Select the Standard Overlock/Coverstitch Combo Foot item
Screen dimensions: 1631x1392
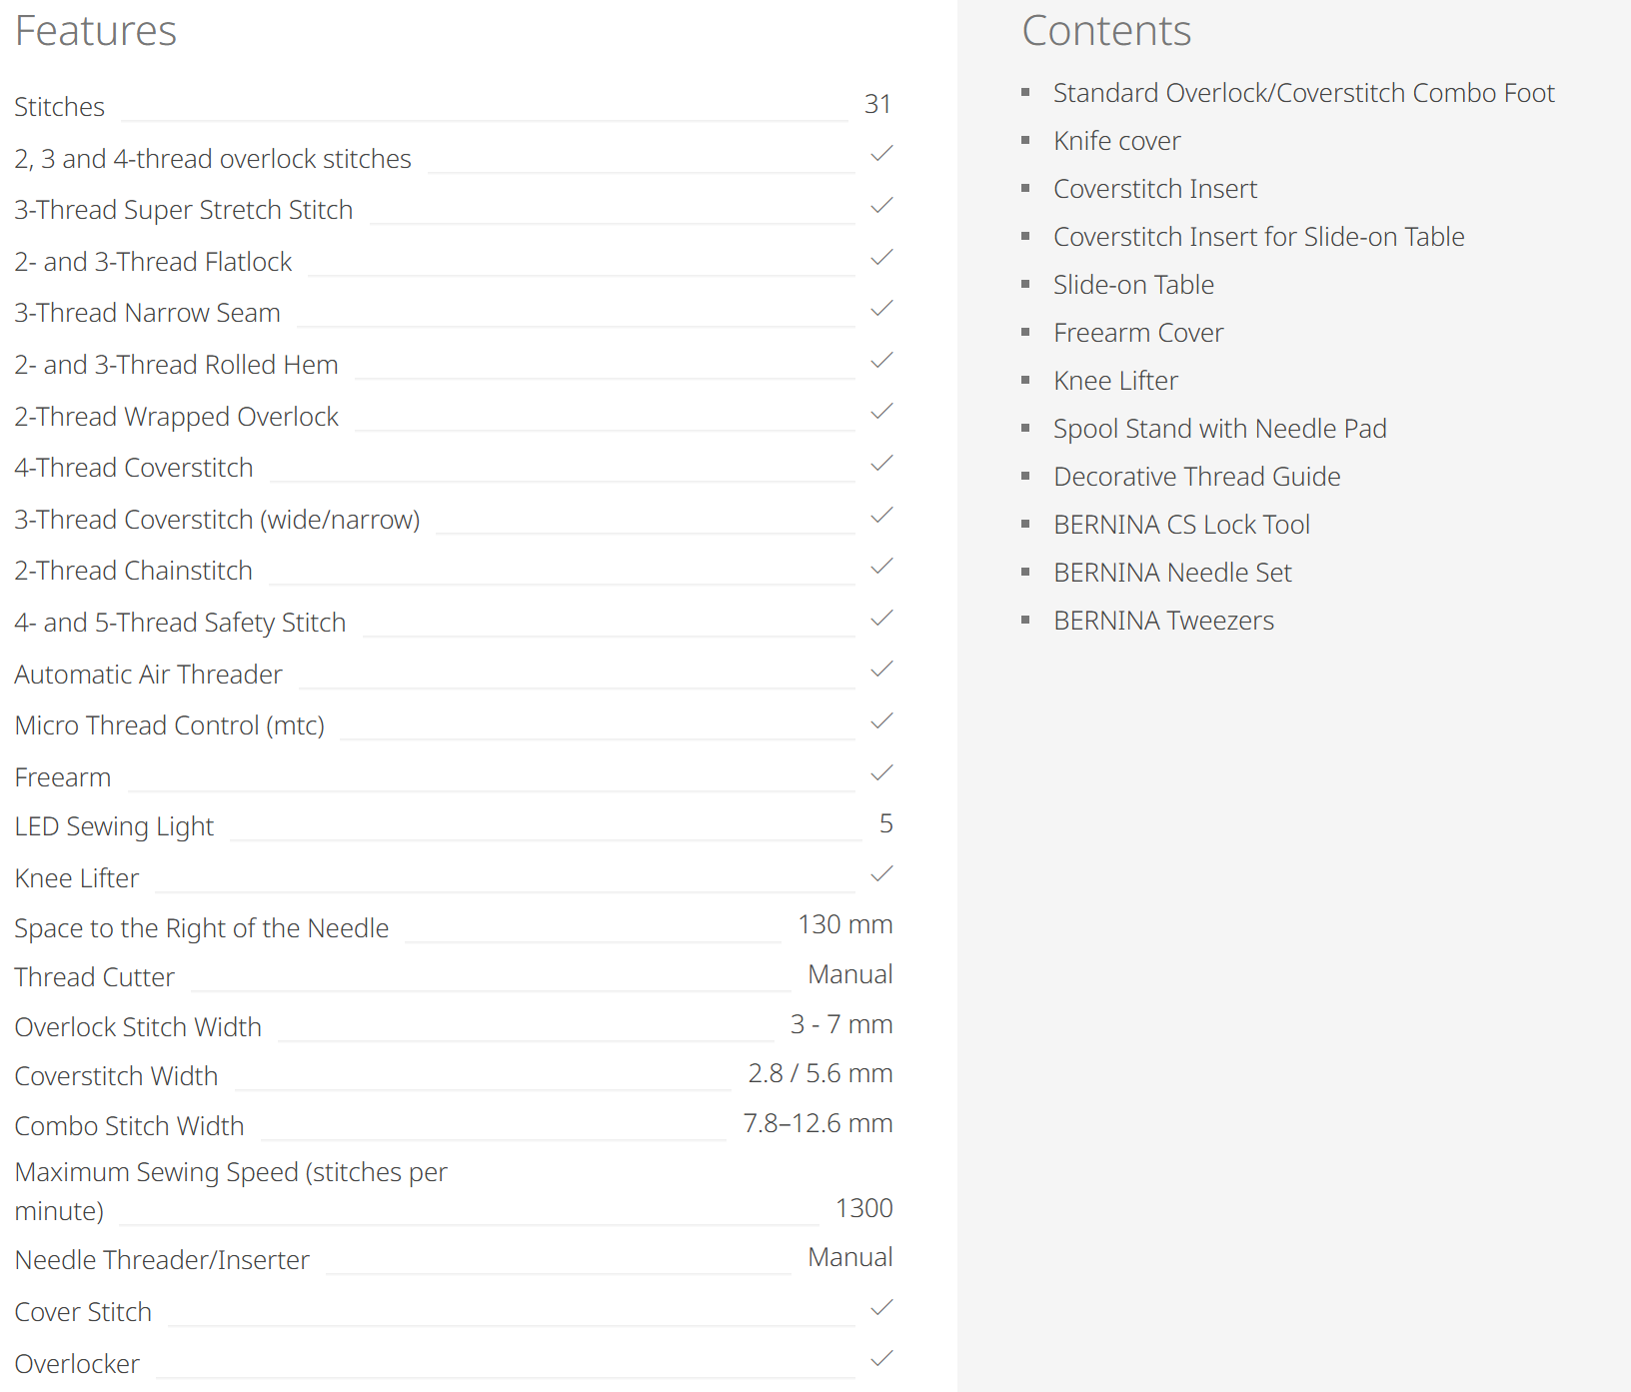click(x=1303, y=93)
